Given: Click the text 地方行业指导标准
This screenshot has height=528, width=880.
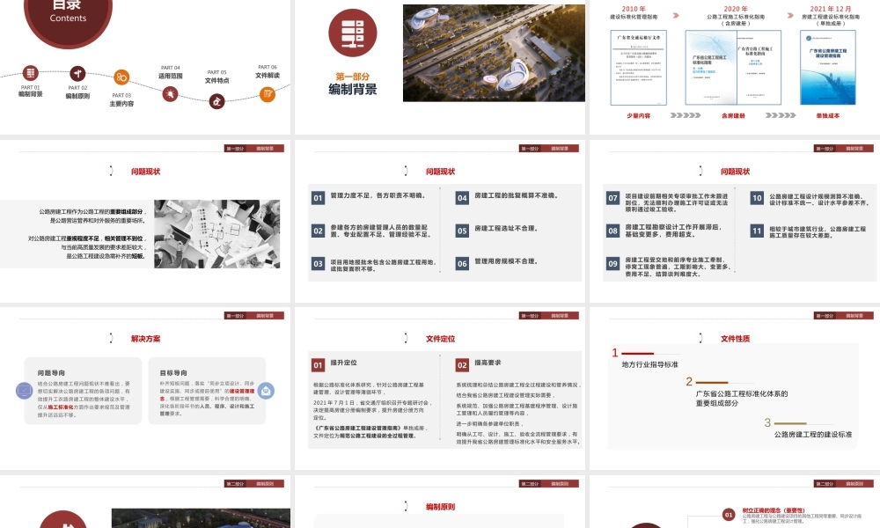Looking at the screenshot, I should click(650, 364).
